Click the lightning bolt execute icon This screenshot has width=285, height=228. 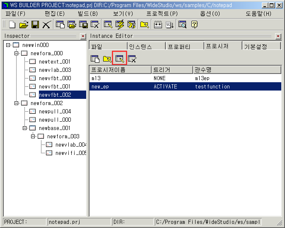coord(120,25)
